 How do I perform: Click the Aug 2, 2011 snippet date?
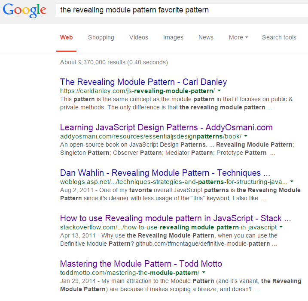[76, 190]
